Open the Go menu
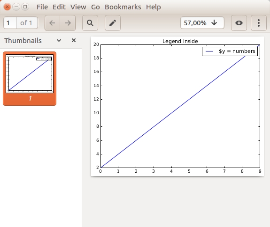270x227 pixels. (x=96, y=7)
